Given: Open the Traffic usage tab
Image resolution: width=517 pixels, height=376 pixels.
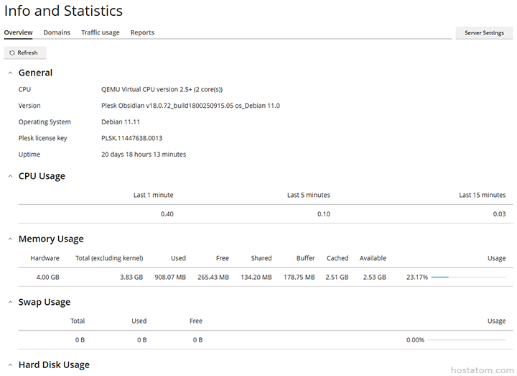Looking at the screenshot, I should (101, 32).
